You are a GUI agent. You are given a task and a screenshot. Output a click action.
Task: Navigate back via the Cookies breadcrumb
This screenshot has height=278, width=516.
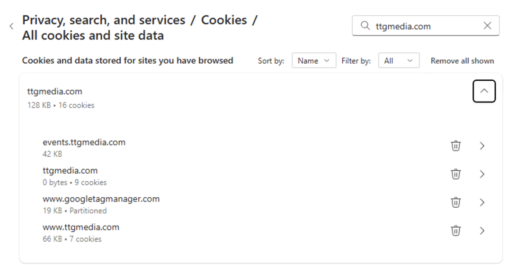pos(225,20)
